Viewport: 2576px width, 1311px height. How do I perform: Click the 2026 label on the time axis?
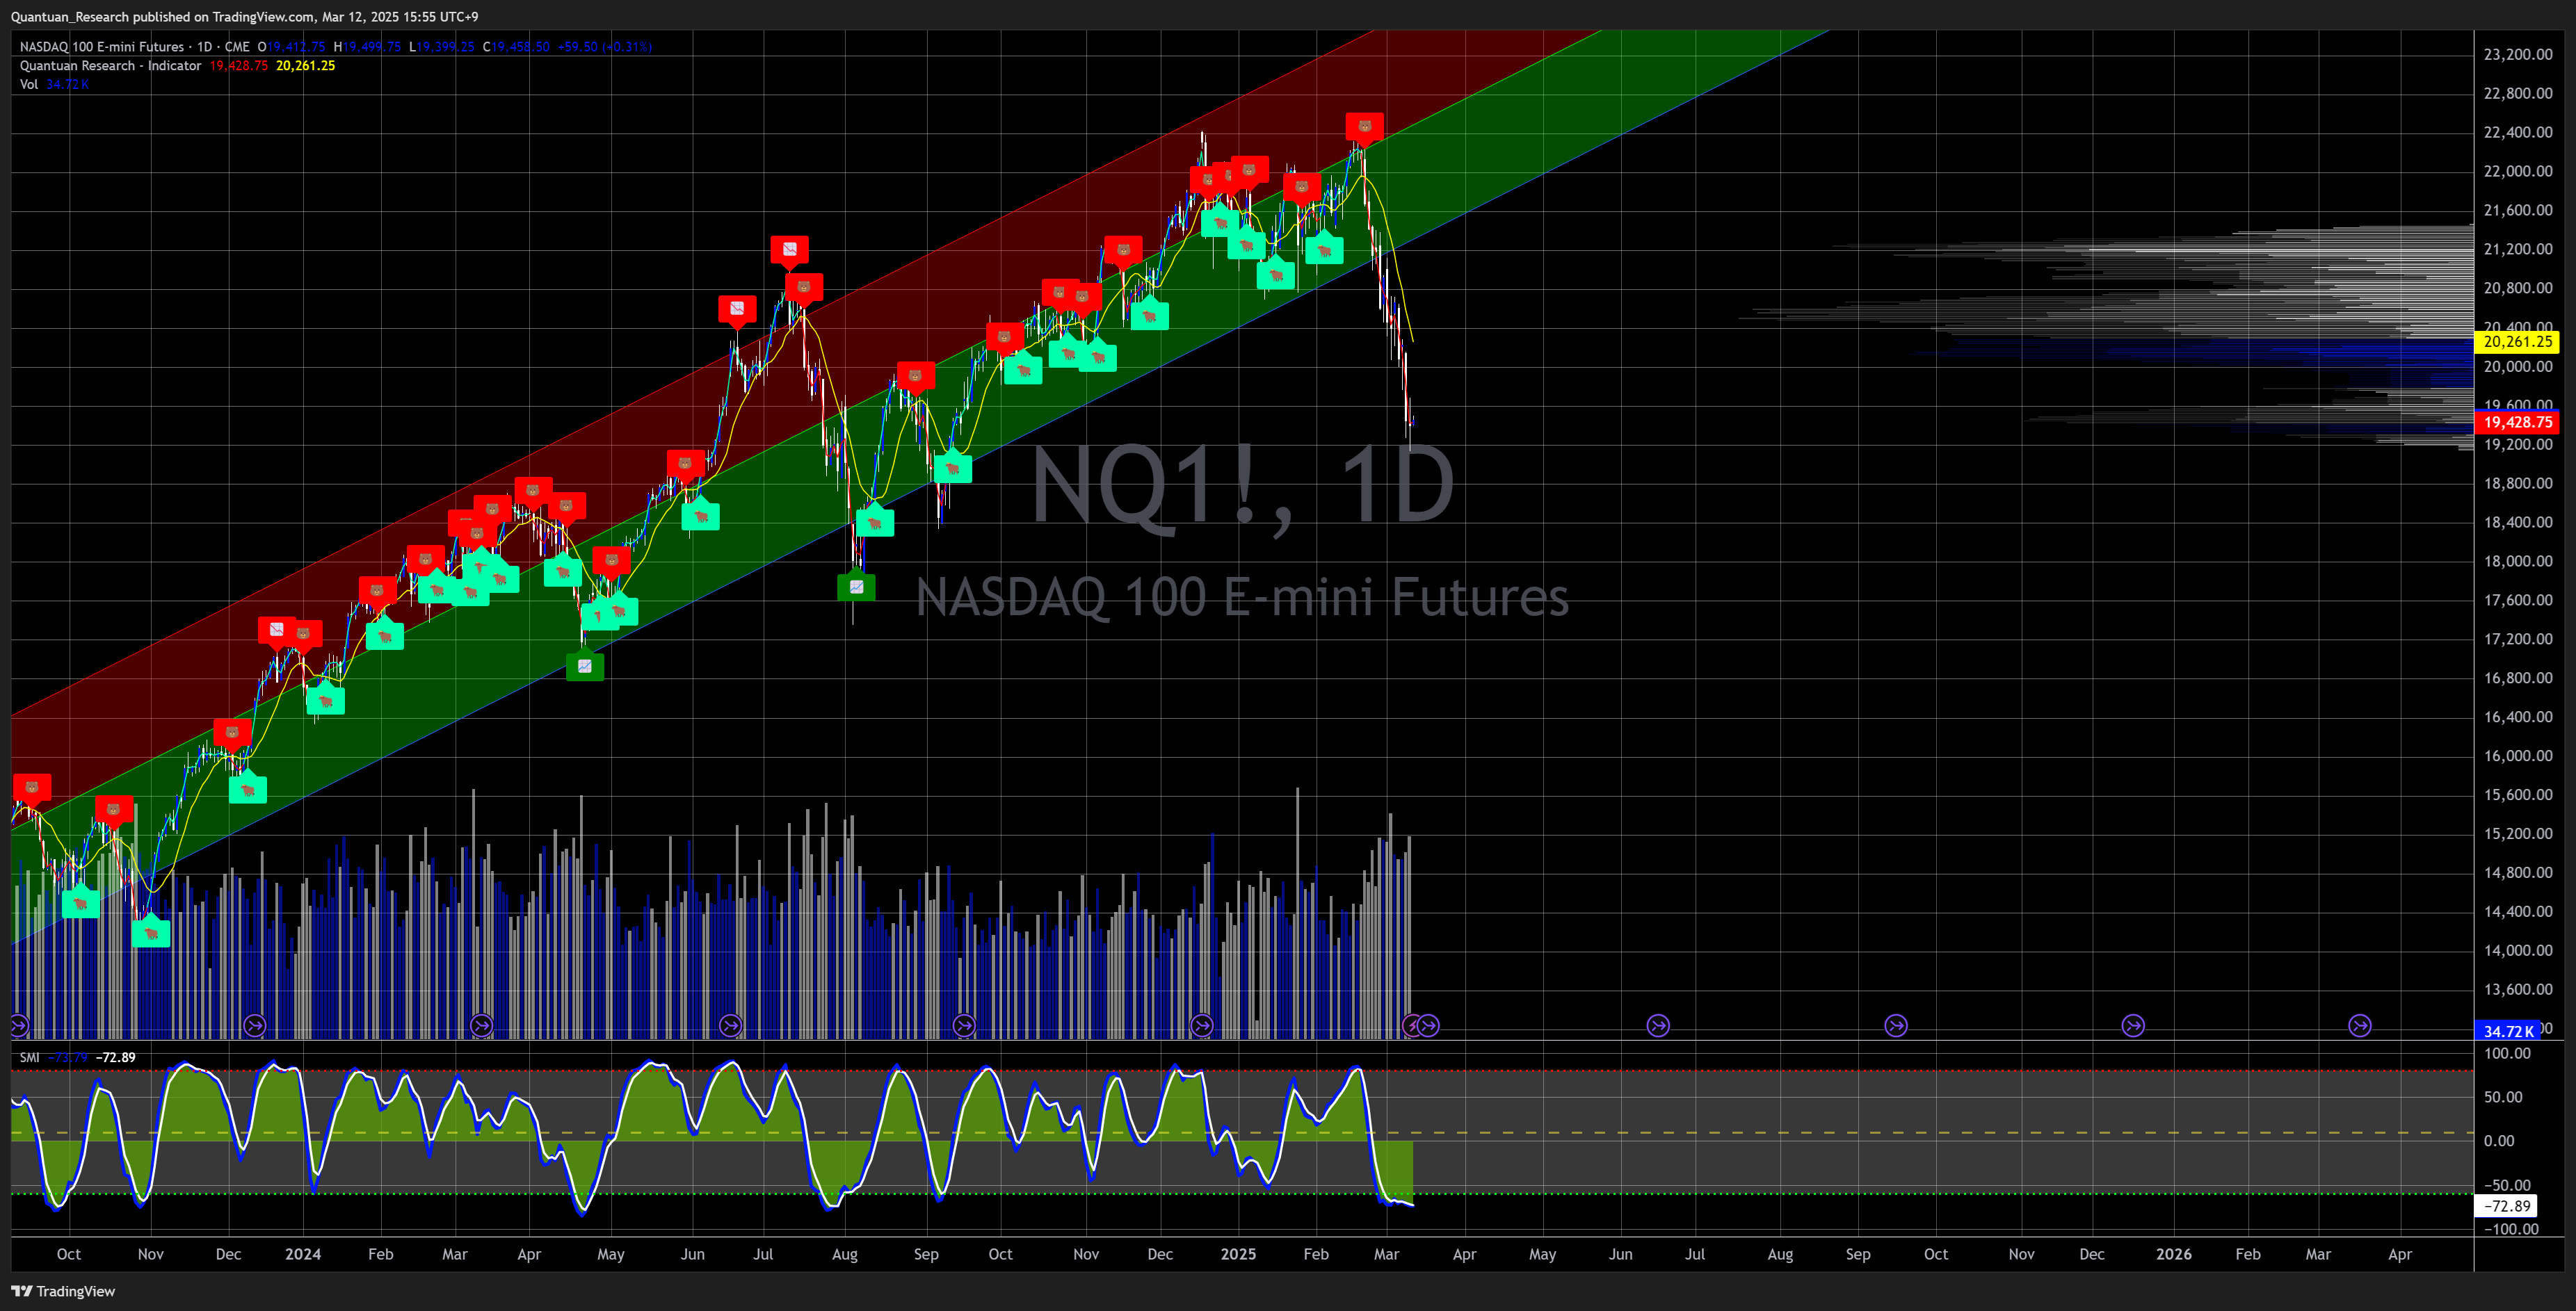point(2173,1254)
